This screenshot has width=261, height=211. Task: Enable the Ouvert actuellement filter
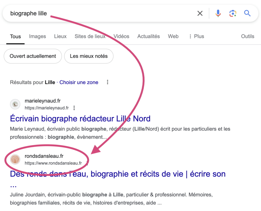point(32,56)
